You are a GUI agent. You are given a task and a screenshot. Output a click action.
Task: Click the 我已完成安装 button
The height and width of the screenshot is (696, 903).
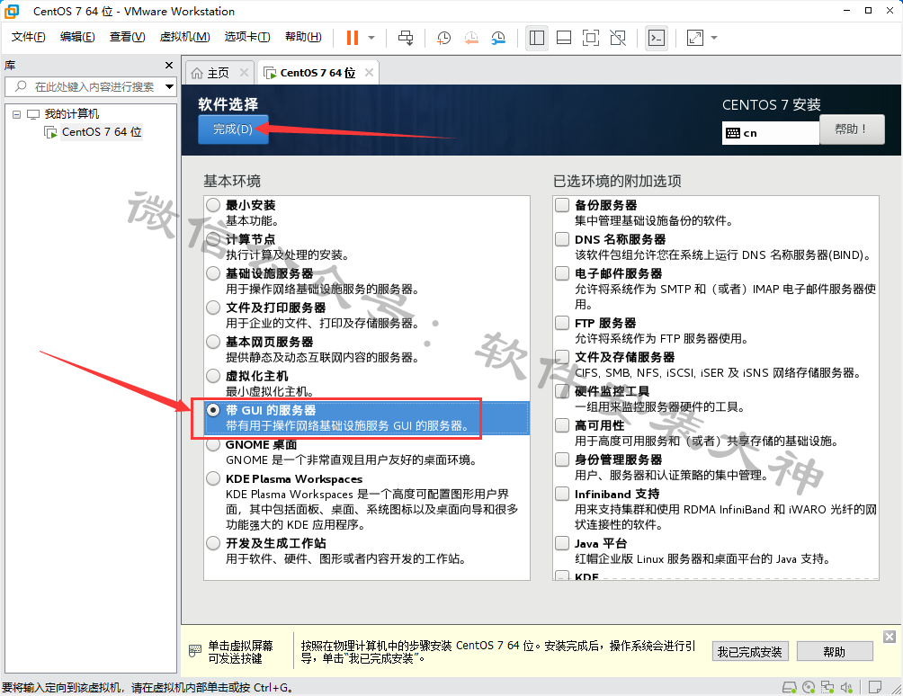[750, 652]
